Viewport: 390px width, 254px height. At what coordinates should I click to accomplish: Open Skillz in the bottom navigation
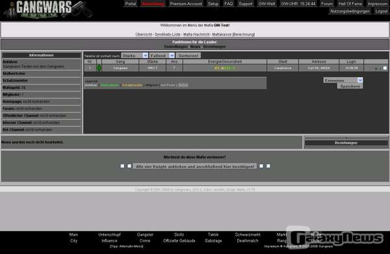(x=179, y=234)
